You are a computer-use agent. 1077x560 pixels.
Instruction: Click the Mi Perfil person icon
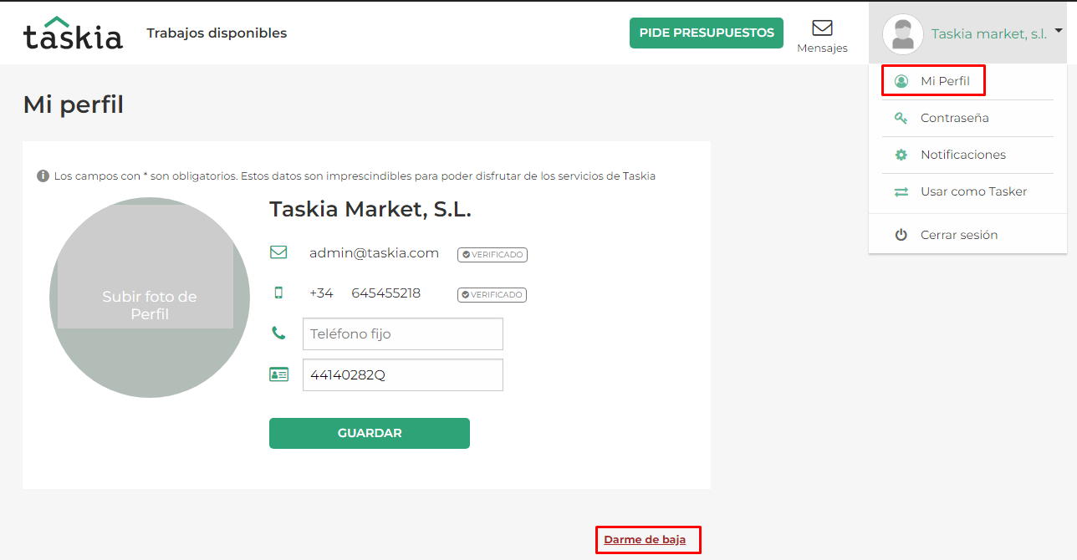click(x=901, y=81)
